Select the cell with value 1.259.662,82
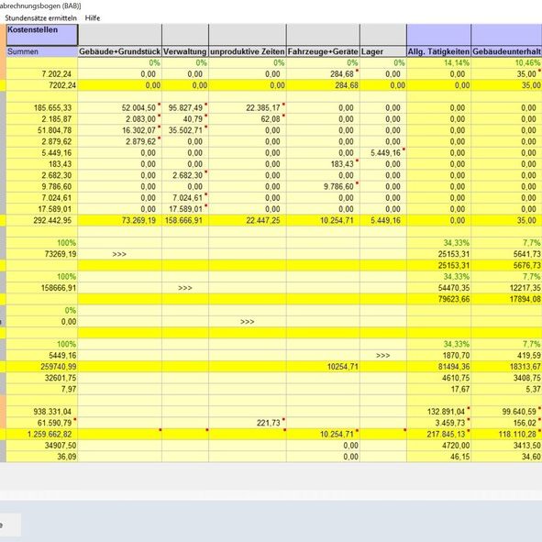 [x=42, y=434]
